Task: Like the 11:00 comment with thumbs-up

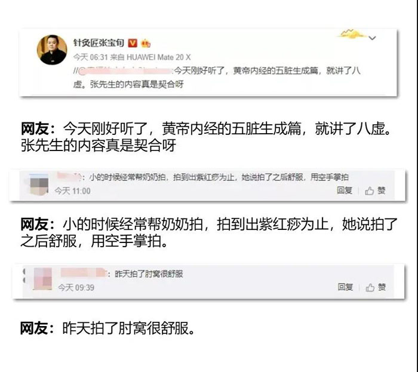Action: 369,190
